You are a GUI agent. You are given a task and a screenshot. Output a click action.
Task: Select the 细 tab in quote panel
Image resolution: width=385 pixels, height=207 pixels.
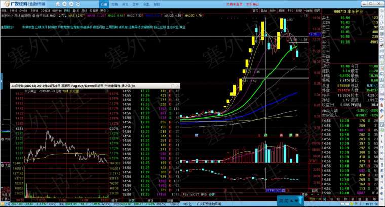(x=338, y=199)
